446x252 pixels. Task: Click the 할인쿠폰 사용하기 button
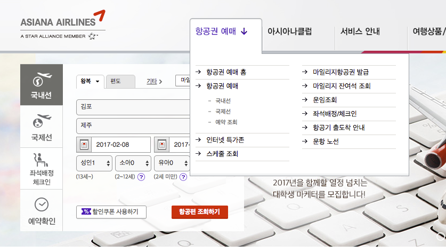(111, 212)
